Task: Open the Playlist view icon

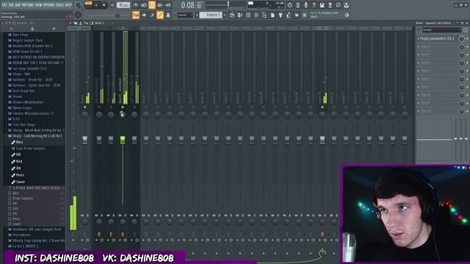Action: [232, 15]
